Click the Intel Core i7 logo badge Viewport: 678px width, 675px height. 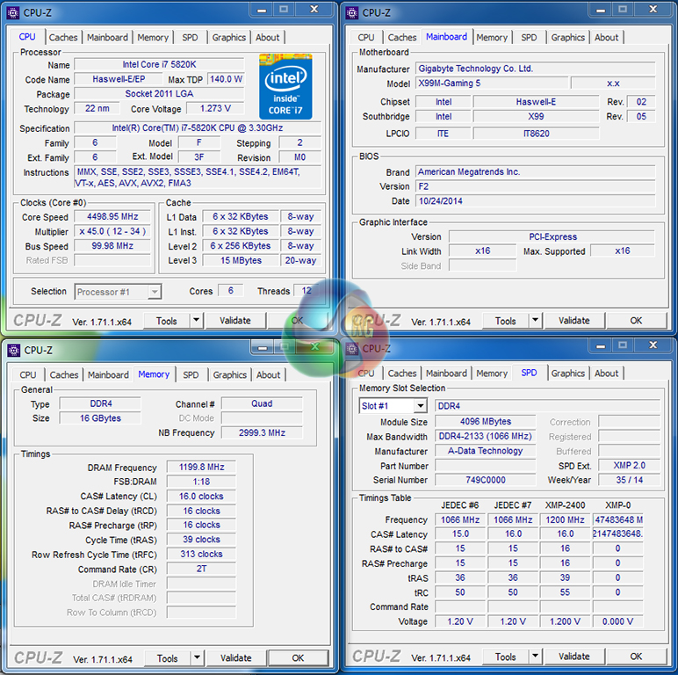(285, 85)
